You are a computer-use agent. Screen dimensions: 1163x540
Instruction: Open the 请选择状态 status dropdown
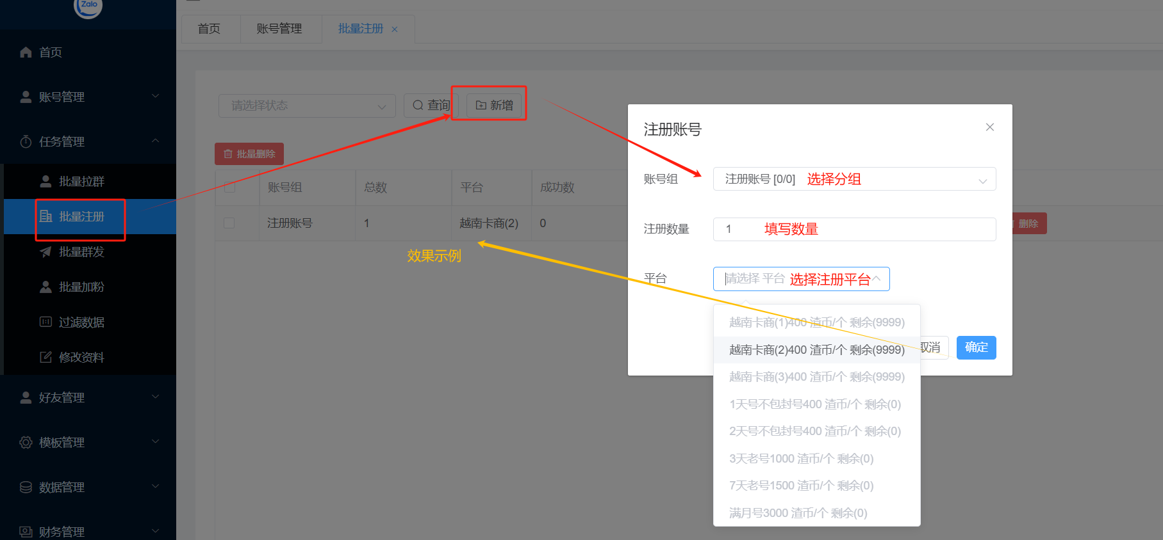(307, 106)
